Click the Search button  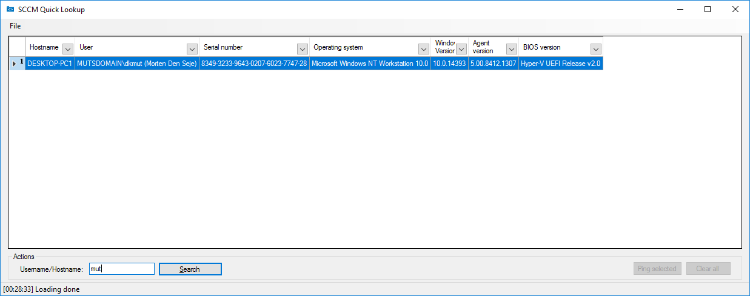pos(190,269)
